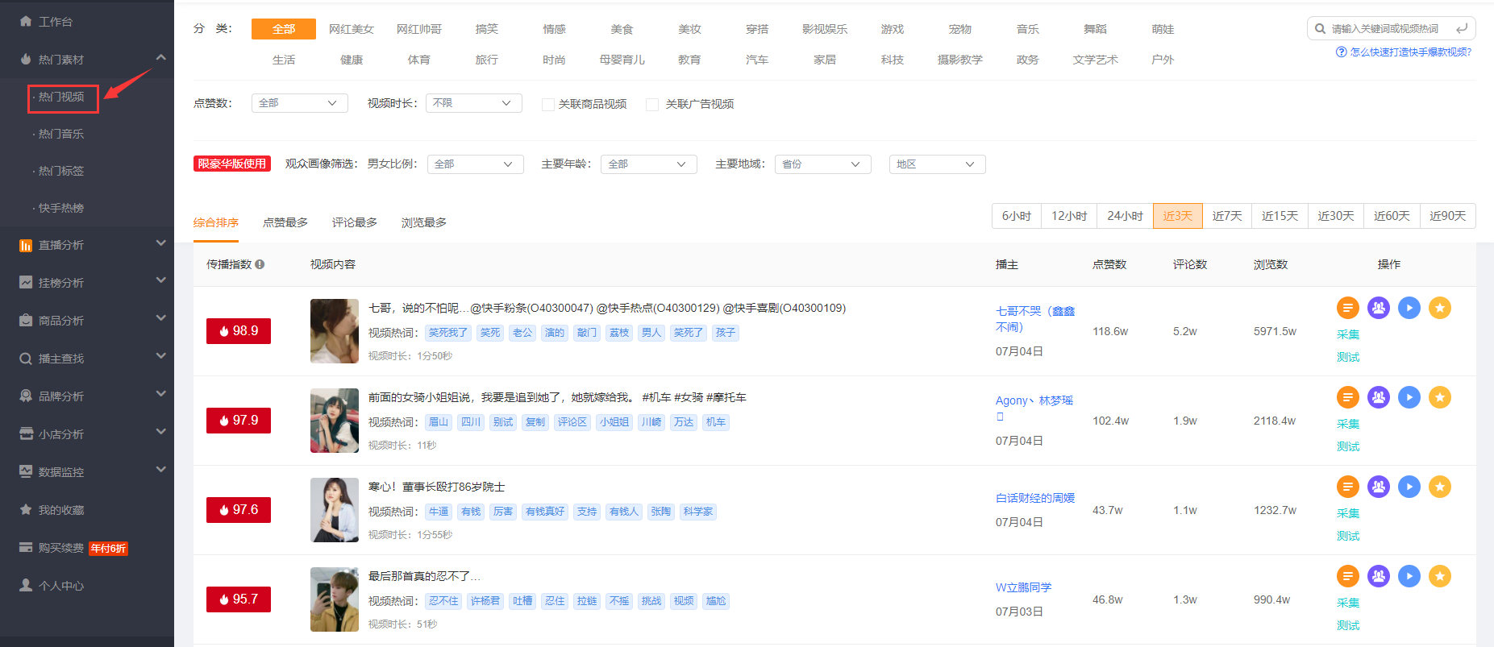Star the 董事长殴打86岁院士 video
The width and height of the screenshot is (1494, 647).
[x=1439, y=487]
